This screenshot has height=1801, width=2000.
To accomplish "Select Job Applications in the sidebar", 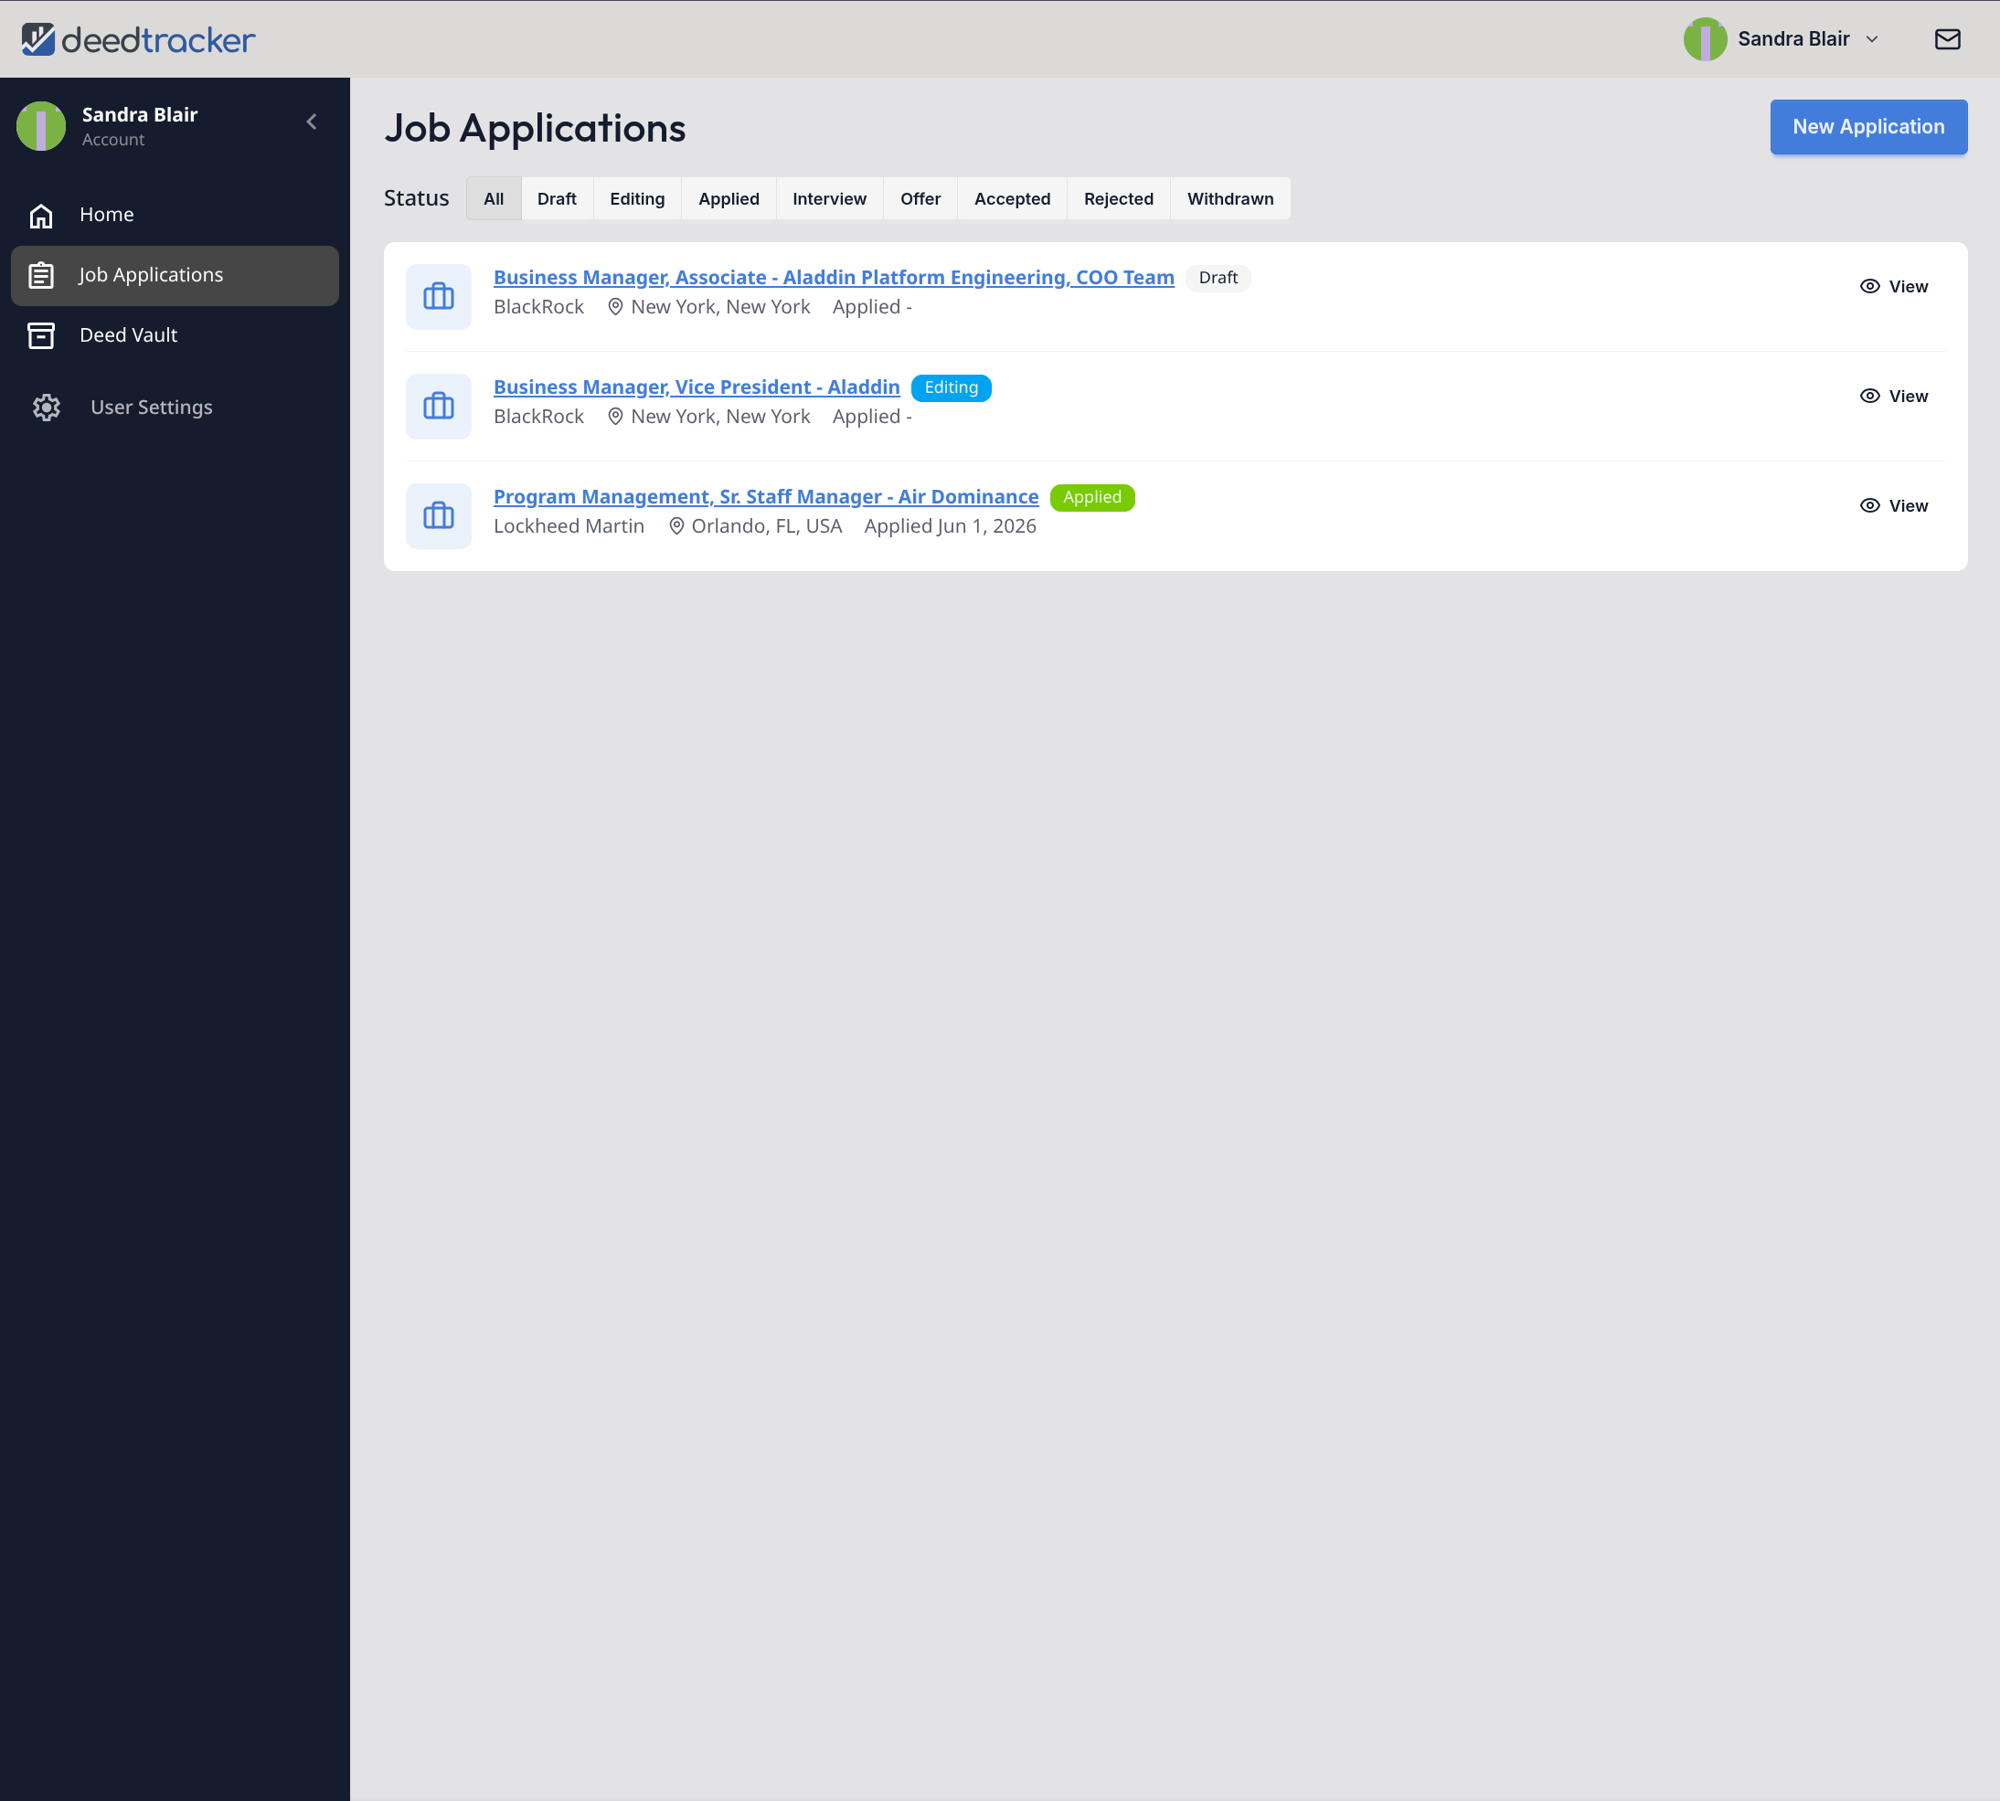I will click(x=176, y=275).
